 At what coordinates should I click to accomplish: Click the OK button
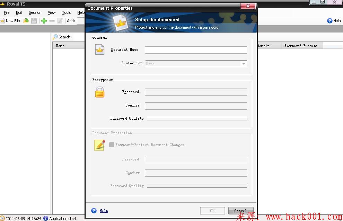(212, 211)
